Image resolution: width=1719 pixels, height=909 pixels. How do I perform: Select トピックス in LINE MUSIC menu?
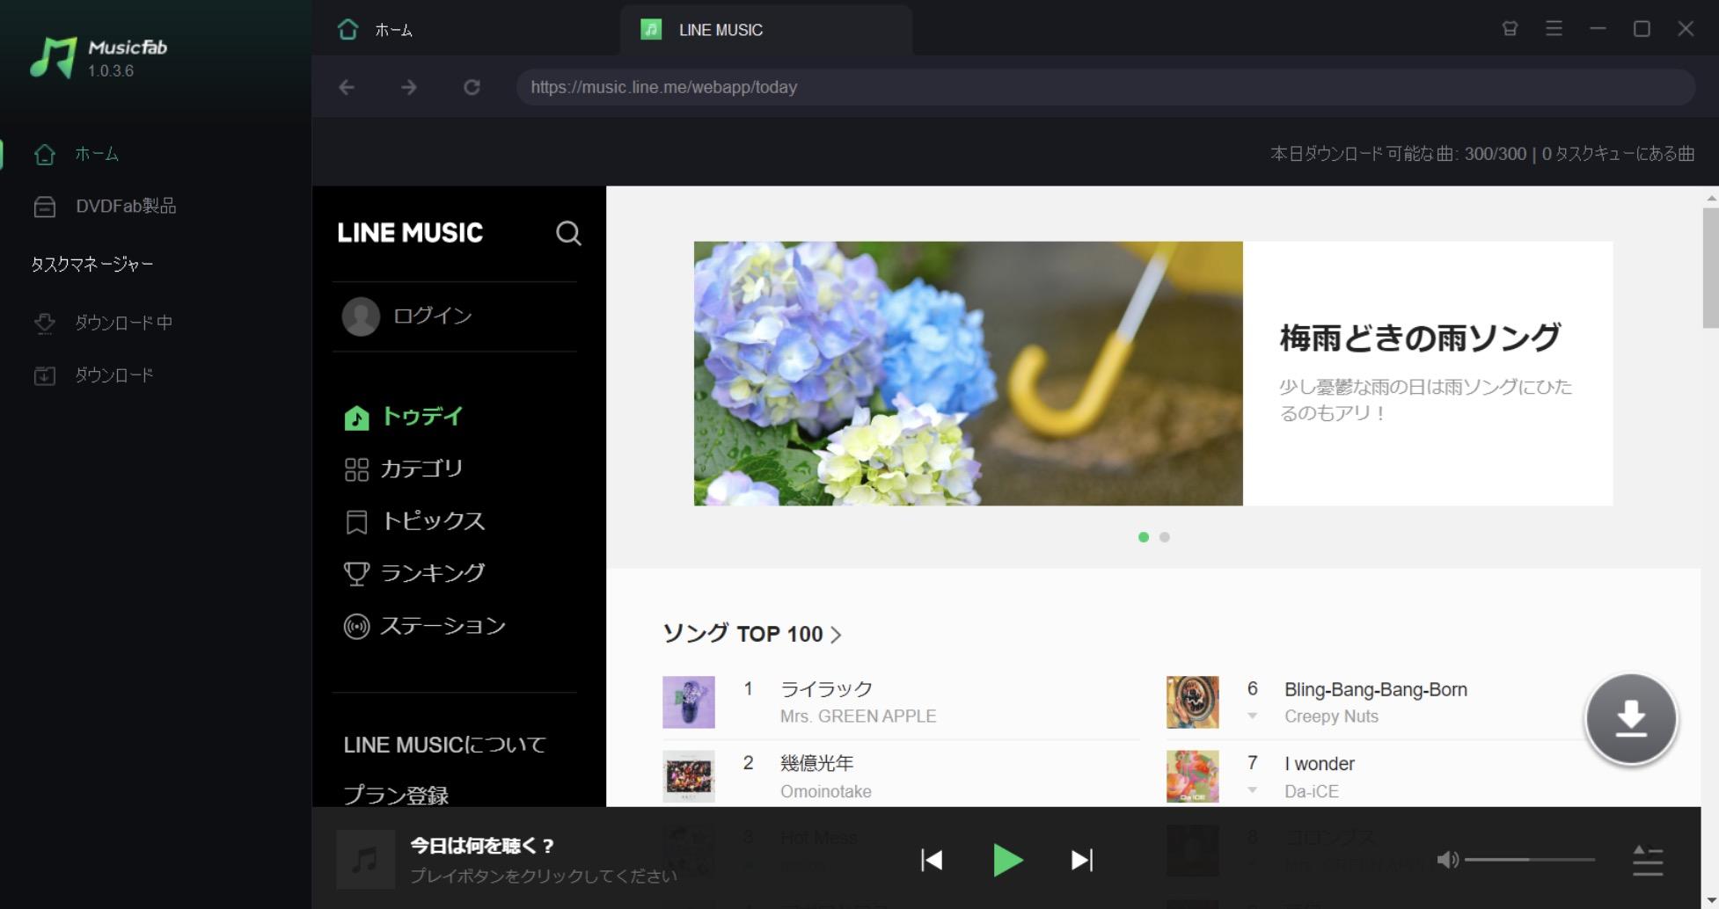(413, 521)
